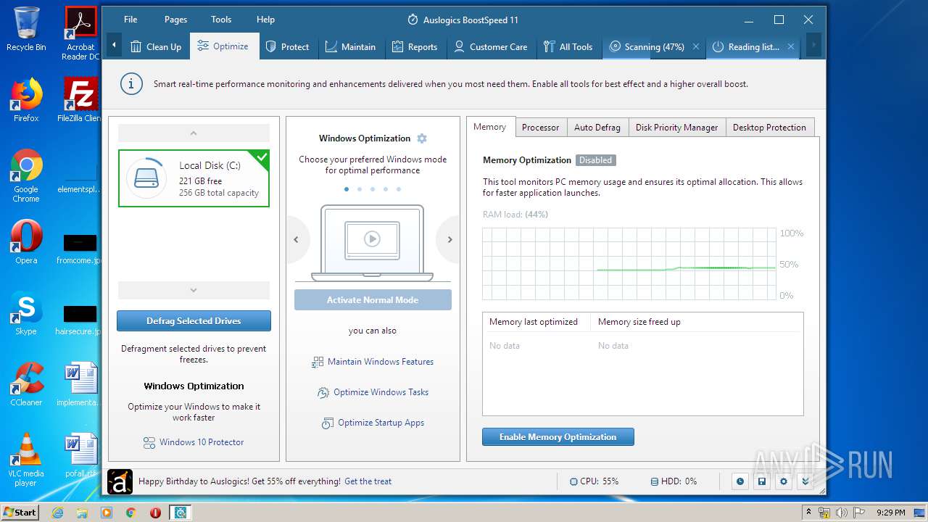Switch to the Maintain tab

351,46
